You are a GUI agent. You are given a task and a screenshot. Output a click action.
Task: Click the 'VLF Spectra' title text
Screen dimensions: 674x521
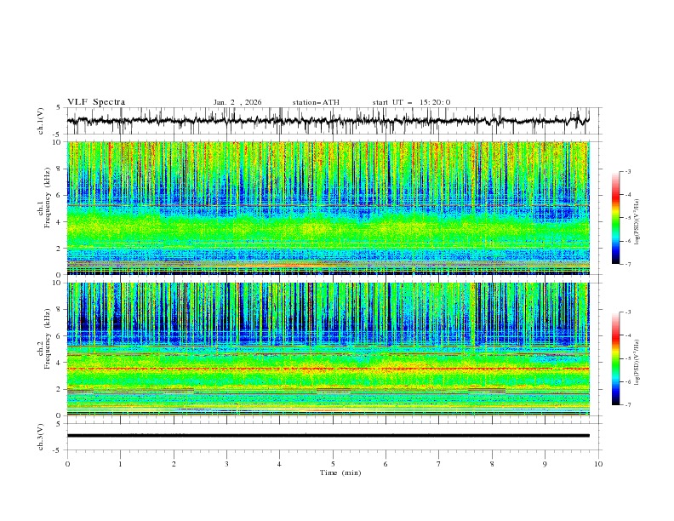point(96,102)
